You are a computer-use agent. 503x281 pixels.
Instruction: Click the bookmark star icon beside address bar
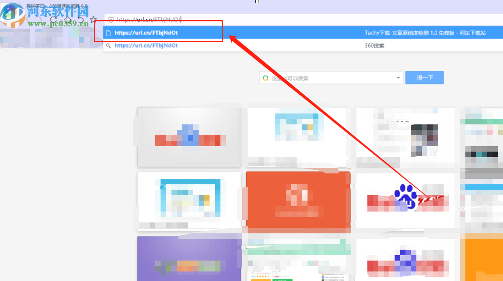[x=93, y=20]
